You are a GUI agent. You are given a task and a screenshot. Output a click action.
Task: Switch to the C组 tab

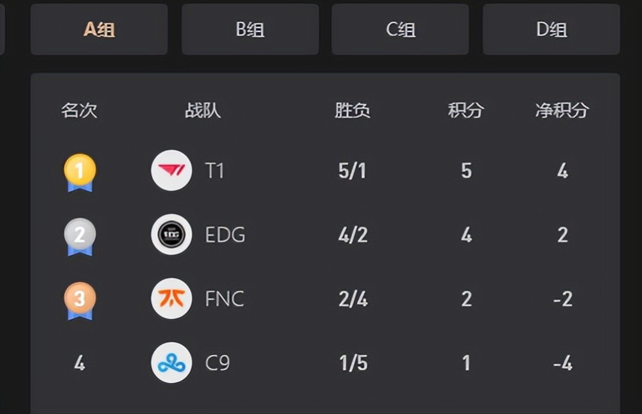[399, 29]
